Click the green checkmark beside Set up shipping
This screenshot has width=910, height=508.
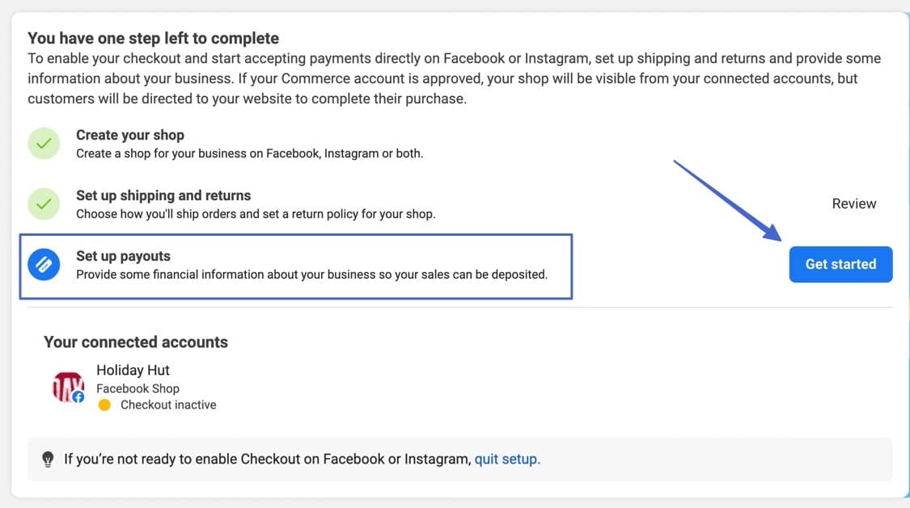[x=44, y=203]
